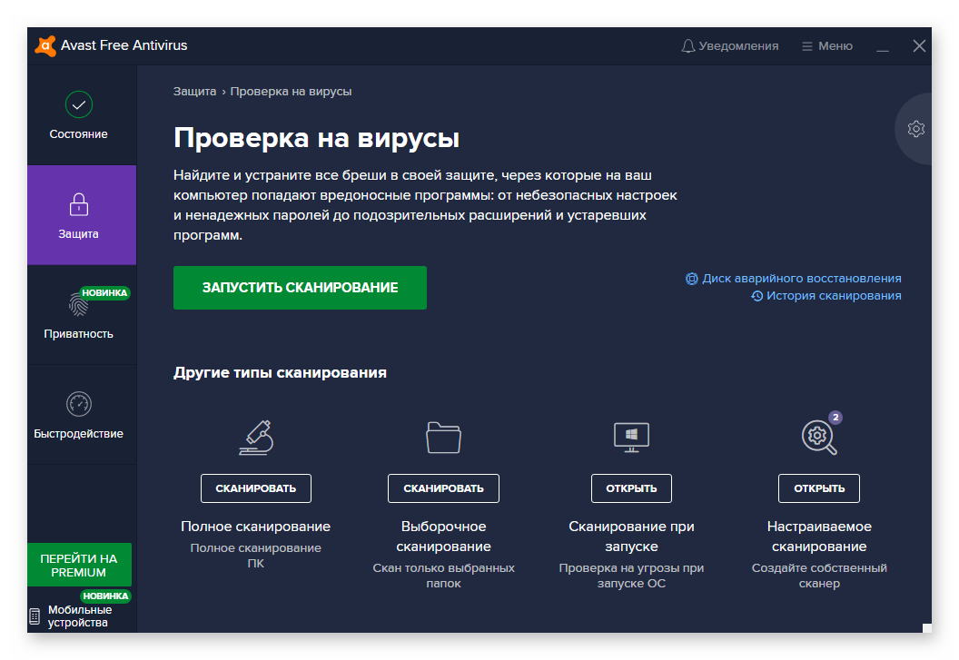Click СКАНИРОВАТЬ under Выборочное сканирование
The height and width of the screenshot is (660, 959).
pyautogui.click(x=443, y=488)
